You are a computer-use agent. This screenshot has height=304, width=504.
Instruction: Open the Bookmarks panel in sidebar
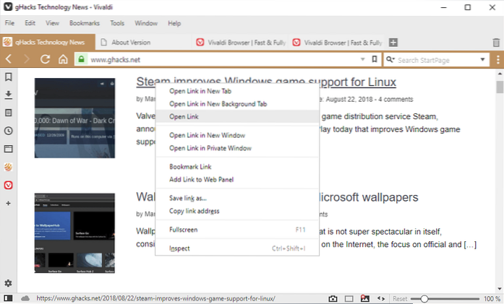pyautogui.click(x=8, y=77)
